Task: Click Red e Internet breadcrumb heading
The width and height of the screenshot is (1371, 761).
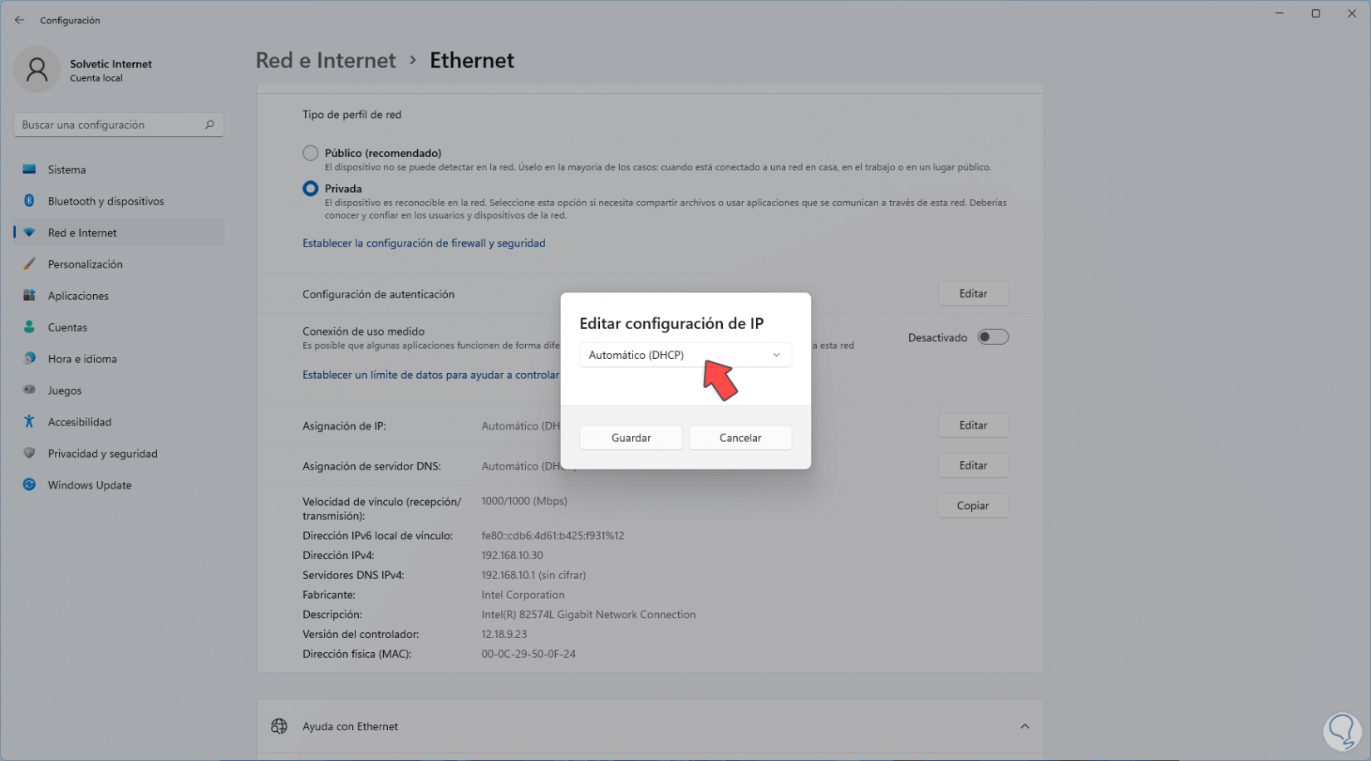Action: [326, 61]
